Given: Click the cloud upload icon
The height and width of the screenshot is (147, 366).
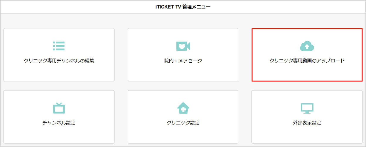Looking at the screenshot, I should (307, 46).
